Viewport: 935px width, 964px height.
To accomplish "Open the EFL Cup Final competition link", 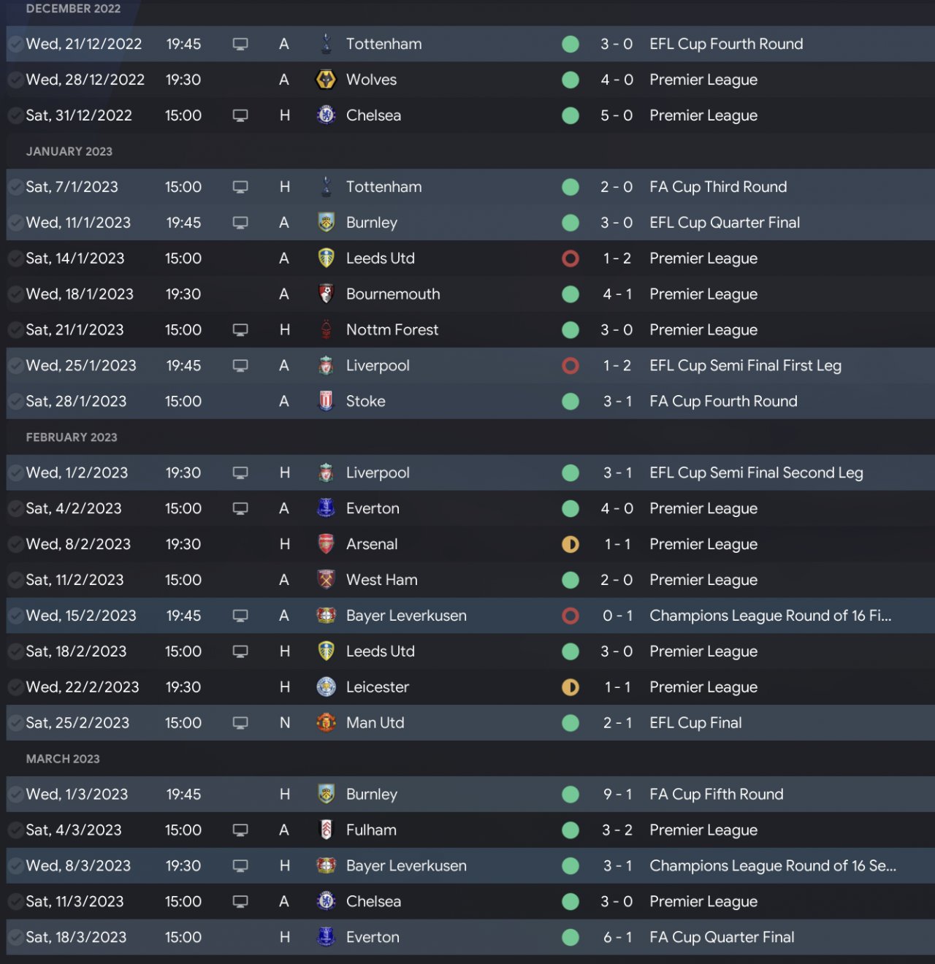I will point(695,723).
